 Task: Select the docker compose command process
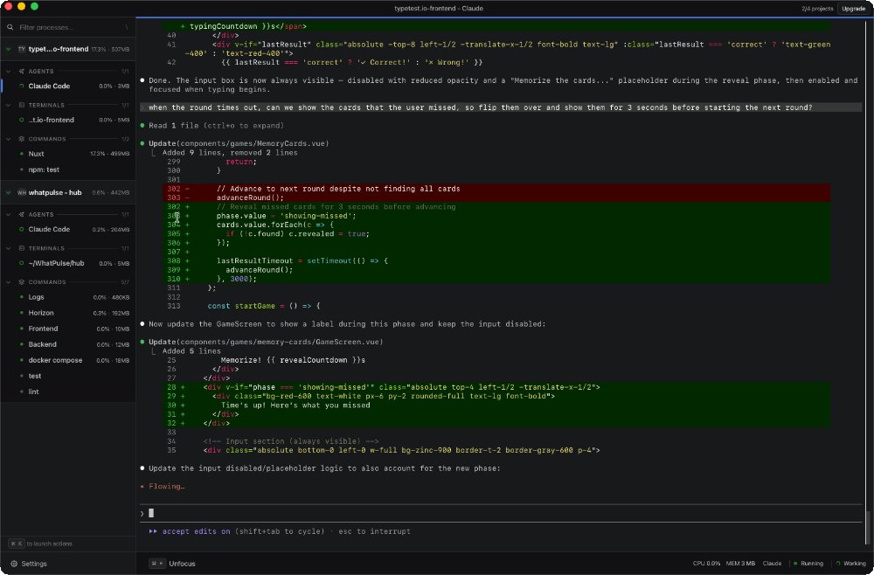pyautogui.click(x=68, y=361)
